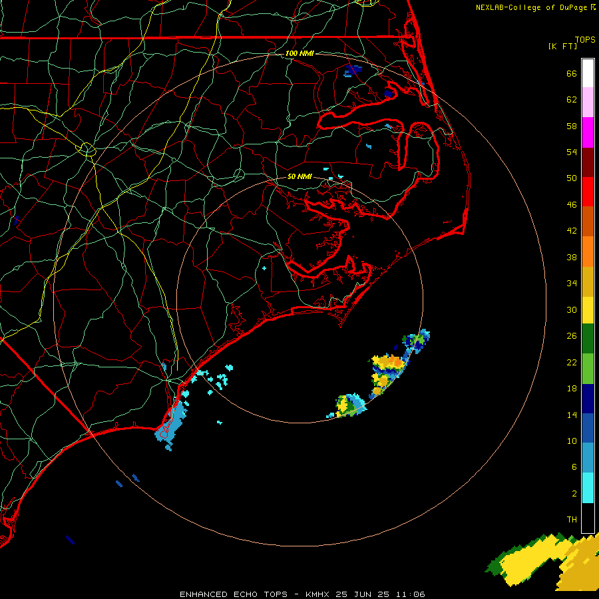
Task: Select the magenta legend swatch
Action: pos(588,132)
